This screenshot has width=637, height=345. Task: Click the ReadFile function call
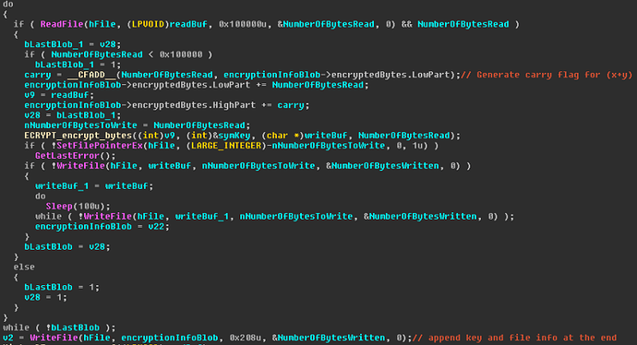point(62,24)
